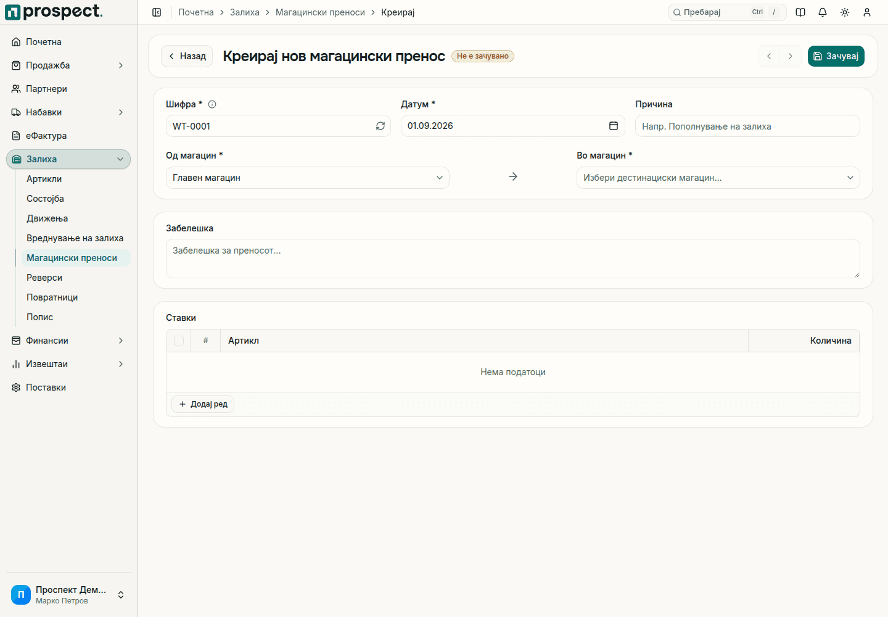Open Поставки settings in the sidebar
Image resolution: width=888 pixels, height=617 pixels.
[68, 387]
